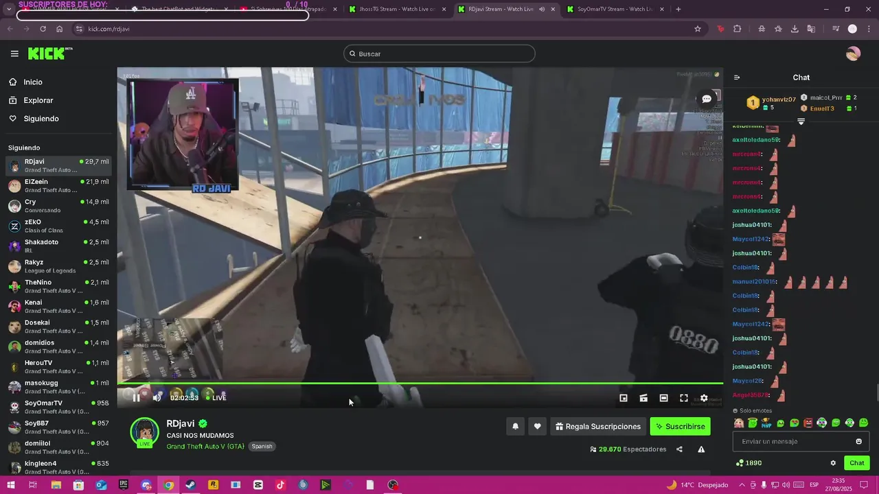Open Explorar page
This screenshot has height=494, width=879.
(38, 100)
